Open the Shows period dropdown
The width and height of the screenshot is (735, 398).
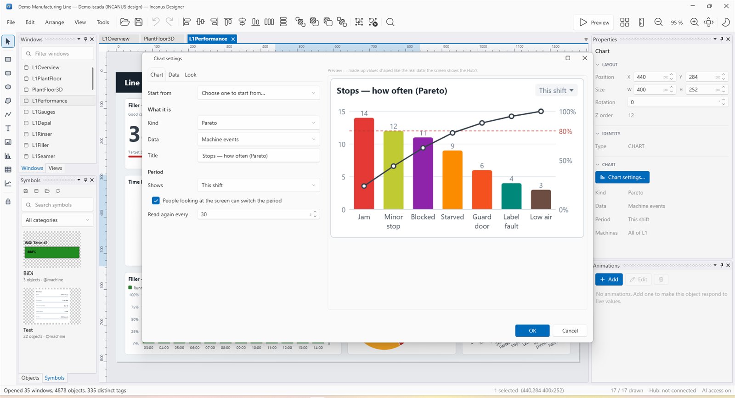click(x=258, y=185)
